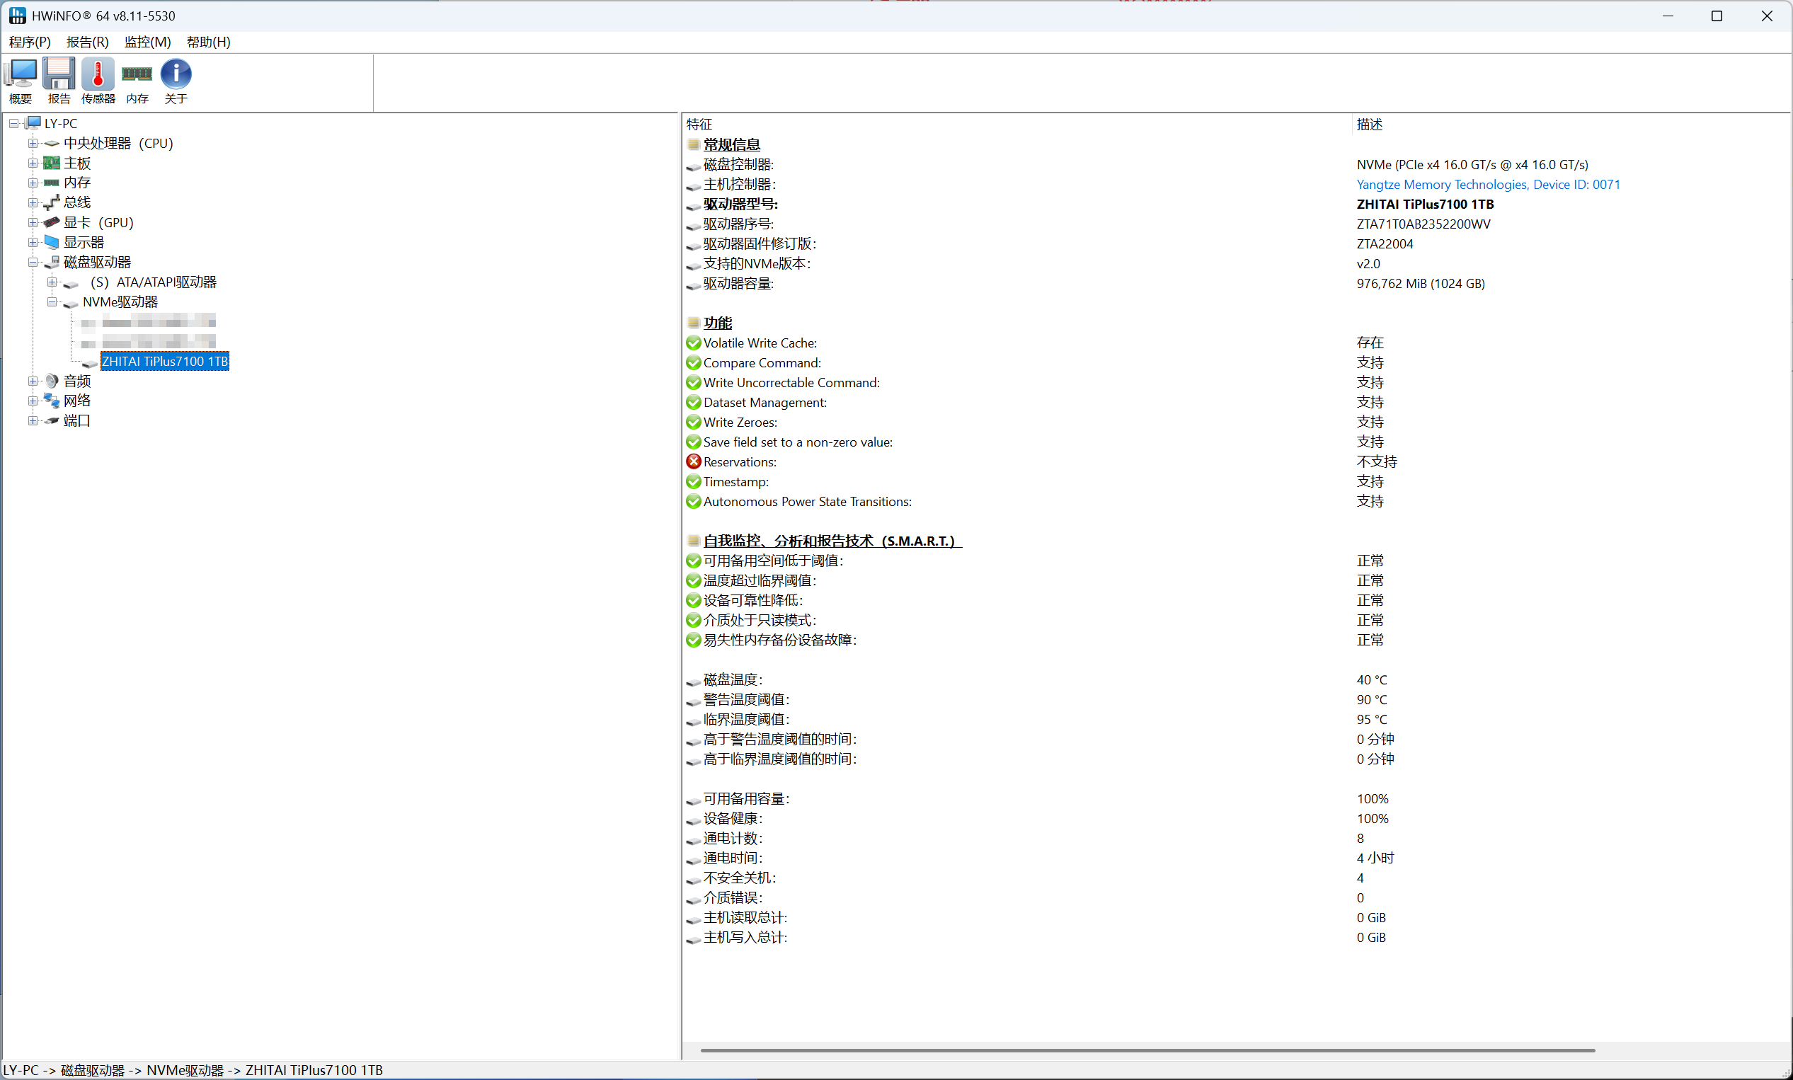Select ZHITAI TiPlus7100 1TB in tree
This screenshot has height=1080, width=1793.
pyautogui.click(x=165, y=361)
